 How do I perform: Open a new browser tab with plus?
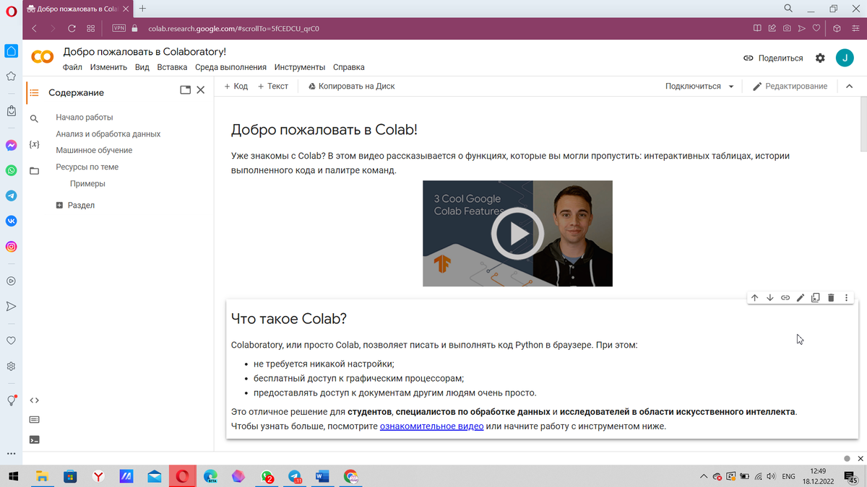142,8
